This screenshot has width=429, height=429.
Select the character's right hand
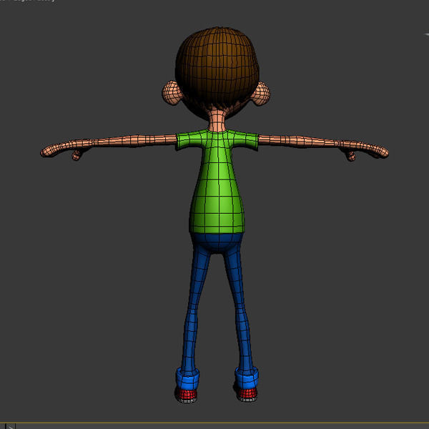365,150
